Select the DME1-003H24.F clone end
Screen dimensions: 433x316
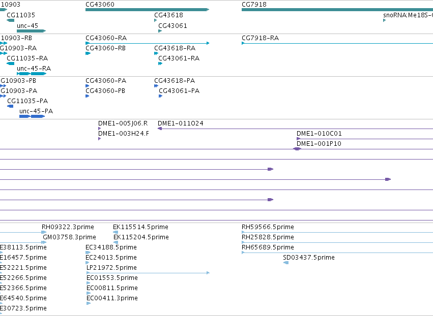click(99, 139)
